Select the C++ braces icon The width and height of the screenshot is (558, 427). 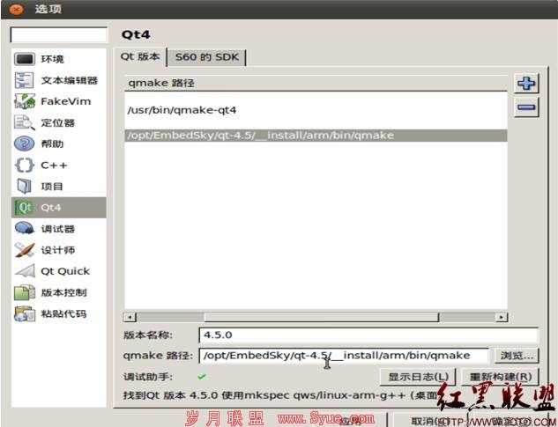tap(24, 165)
